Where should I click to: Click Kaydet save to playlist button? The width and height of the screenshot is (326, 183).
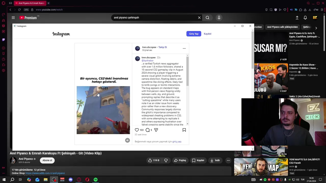tap(198, 160)
